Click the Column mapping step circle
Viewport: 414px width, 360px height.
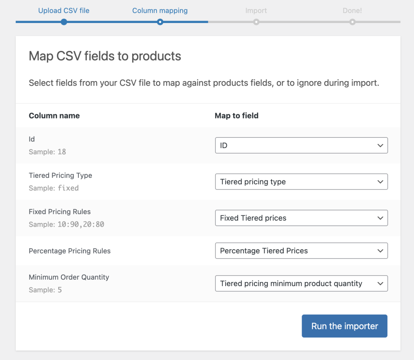(x=160, y=22)
